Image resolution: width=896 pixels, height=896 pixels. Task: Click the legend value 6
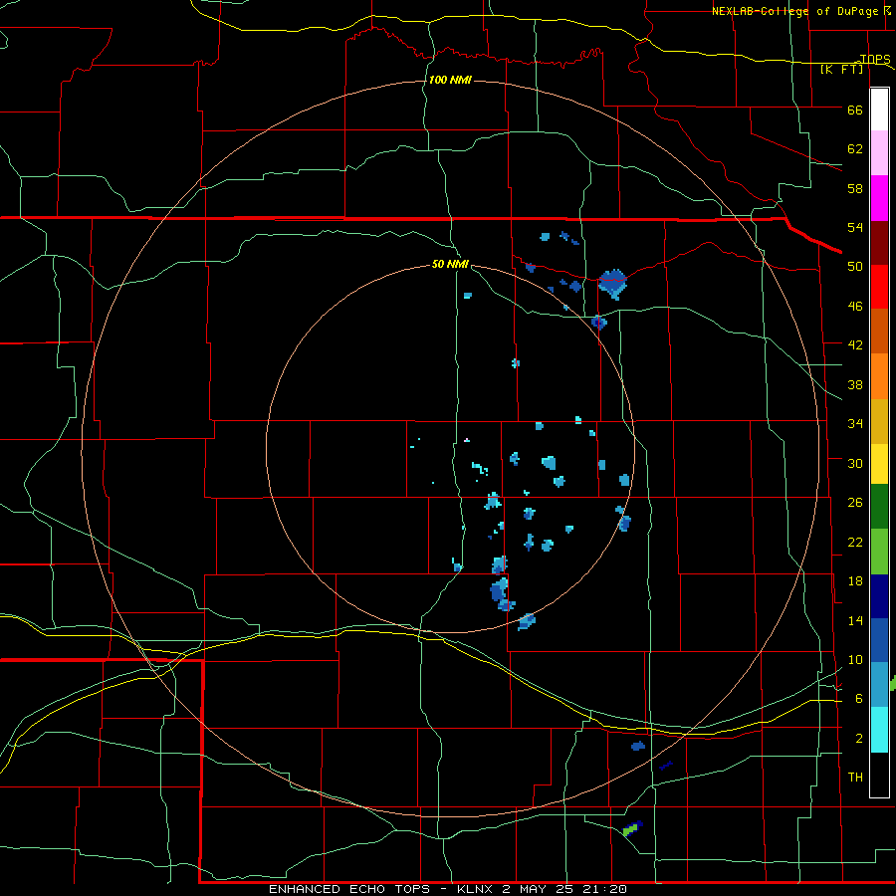pos(858,699)
